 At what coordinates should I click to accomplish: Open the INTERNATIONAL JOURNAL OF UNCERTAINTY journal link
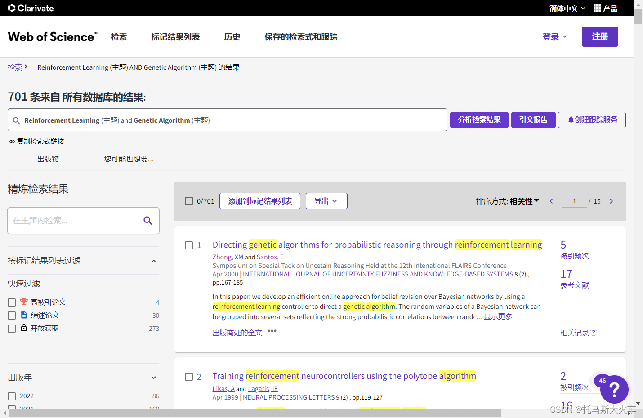click(x=378, y=274)
